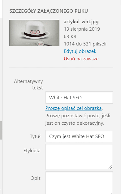Viewport: 121px width, 194px height.
Task: Select the Etykieta text area
Action: click(79, 157)
